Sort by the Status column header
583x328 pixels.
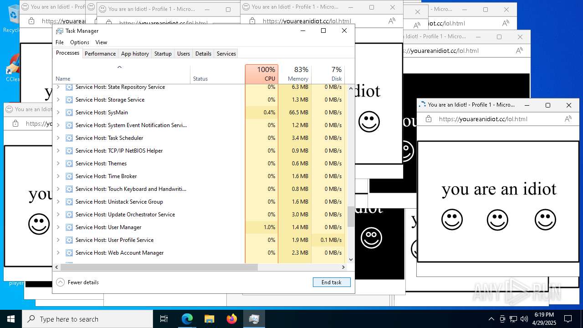(x=217, y=74)
